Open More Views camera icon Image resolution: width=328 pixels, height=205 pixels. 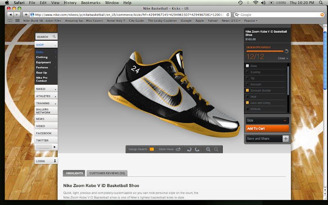(x=178, y=149)
